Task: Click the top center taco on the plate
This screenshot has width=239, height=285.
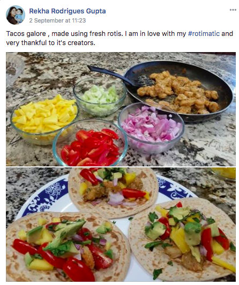Action: click(114, 192)
